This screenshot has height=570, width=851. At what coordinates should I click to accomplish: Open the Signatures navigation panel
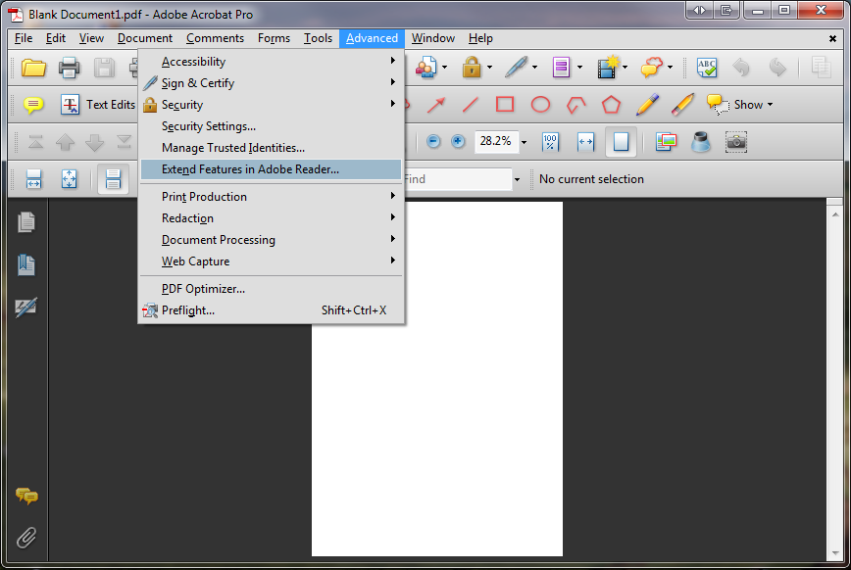click(26, 307)
